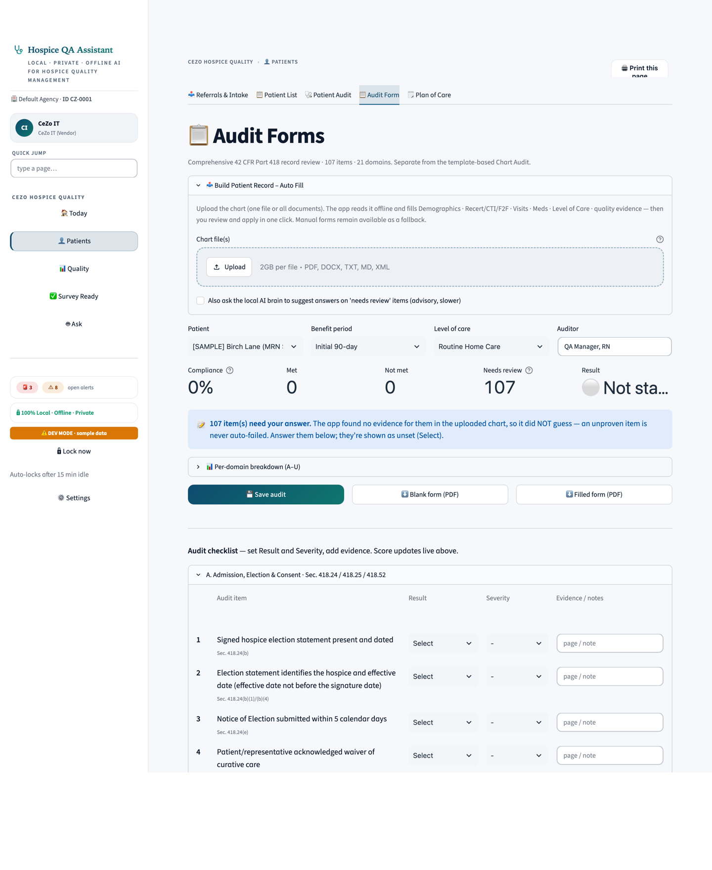Open Settings in sidebar
The width and height of the screenshot is (712, 870).
coord(74,498)
